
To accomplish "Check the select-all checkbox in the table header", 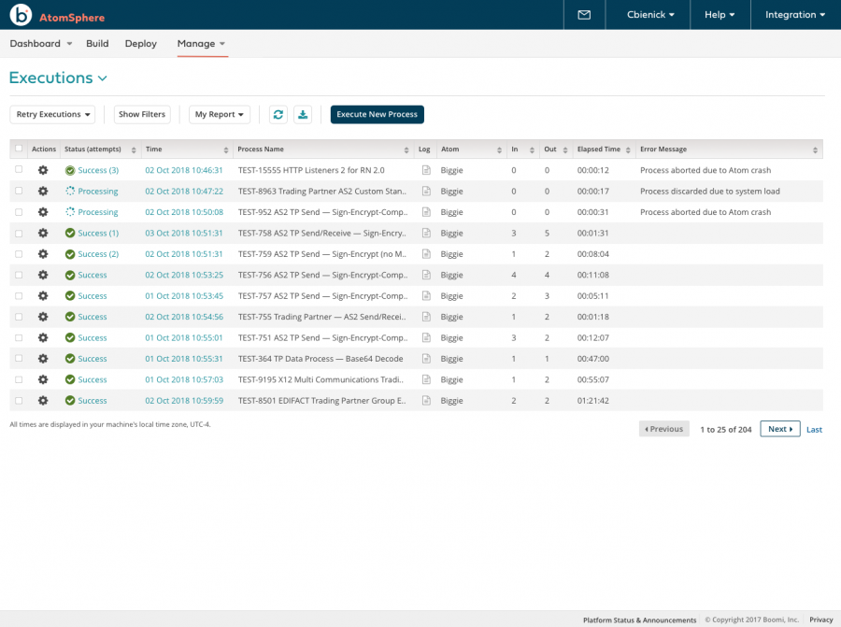I will pos(17,149).
